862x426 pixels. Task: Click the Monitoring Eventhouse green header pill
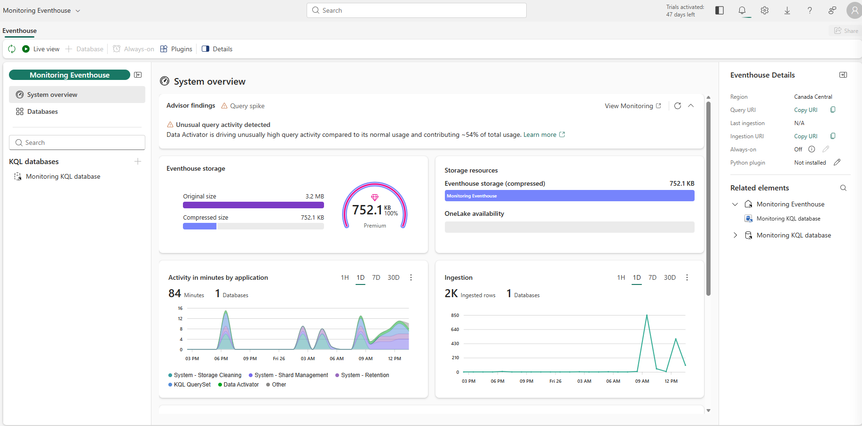(70, 75)
